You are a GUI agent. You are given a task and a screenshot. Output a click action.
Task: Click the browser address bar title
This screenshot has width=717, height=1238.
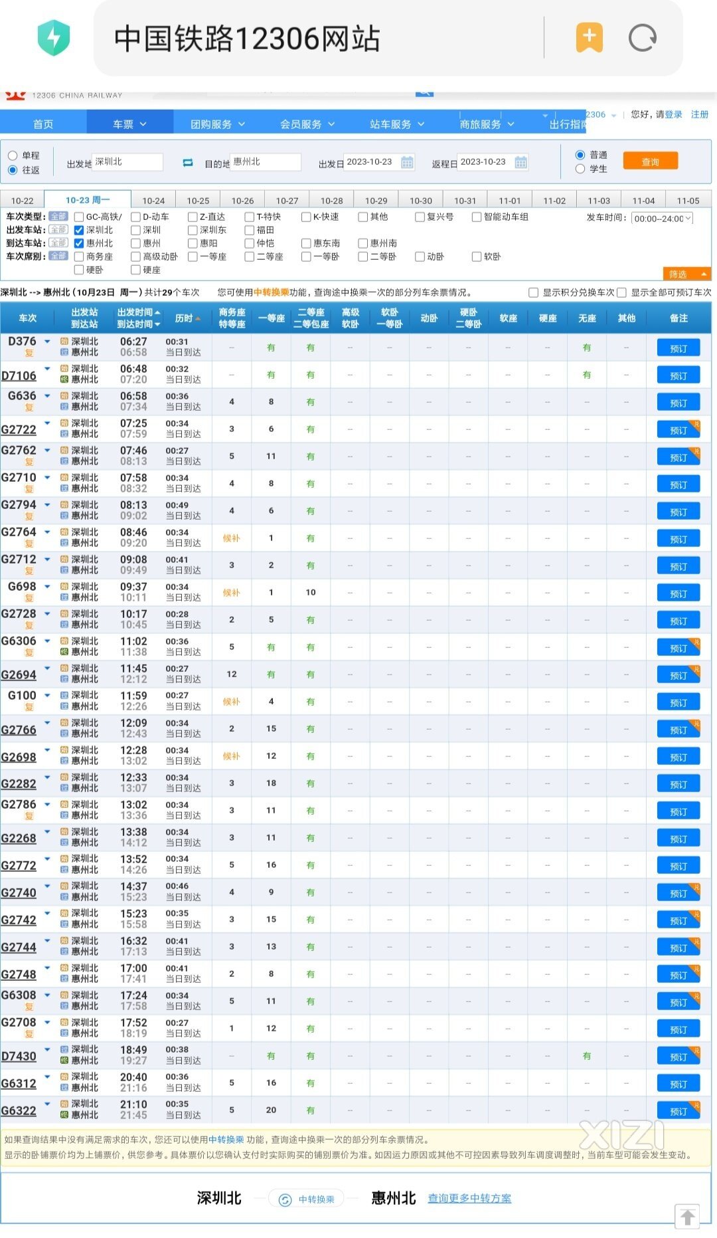pos(247,38)
